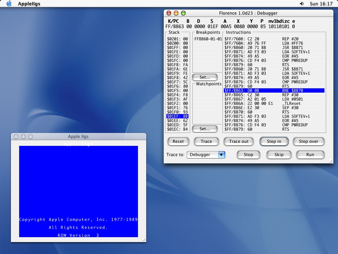Close the Apple IIgs emulator window
This screenshot has width=338, height=254.
coord(16,136)
